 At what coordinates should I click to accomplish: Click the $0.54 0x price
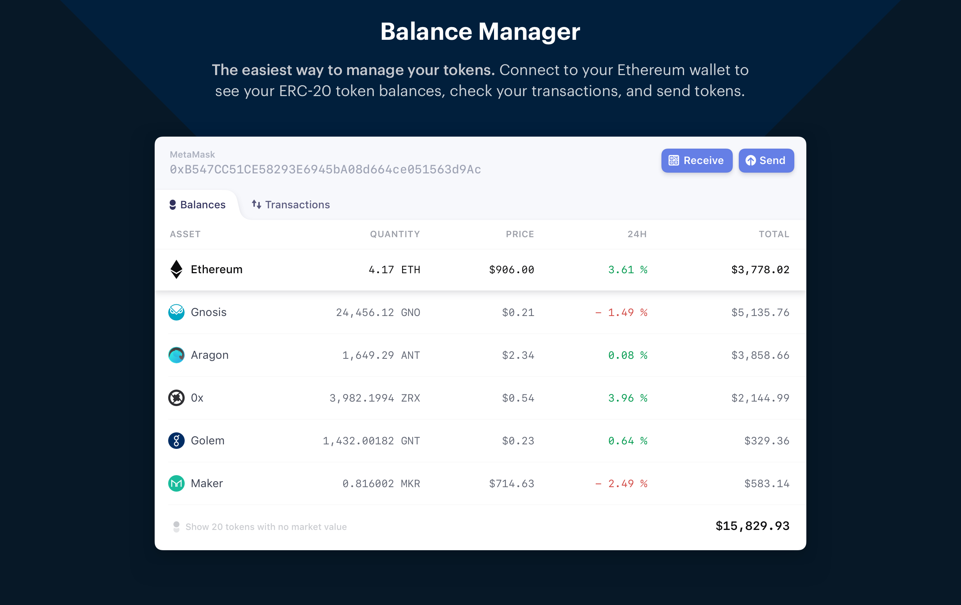click(x=518, y=398)
